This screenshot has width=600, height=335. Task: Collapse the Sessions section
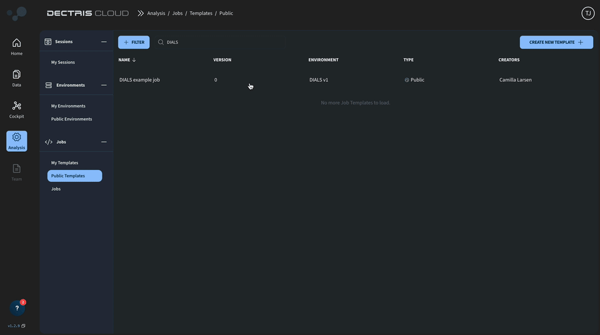tap(104, 42)
